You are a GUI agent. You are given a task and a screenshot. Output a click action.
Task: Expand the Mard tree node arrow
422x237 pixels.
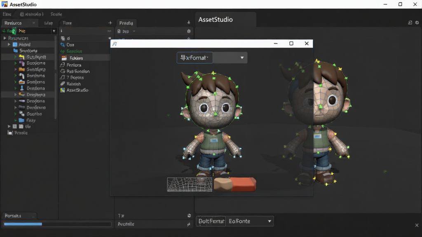coord(9,44)
